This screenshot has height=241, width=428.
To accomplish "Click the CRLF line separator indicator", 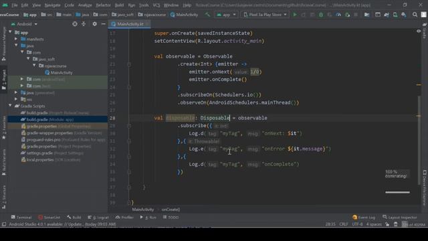I will [343, 224].
